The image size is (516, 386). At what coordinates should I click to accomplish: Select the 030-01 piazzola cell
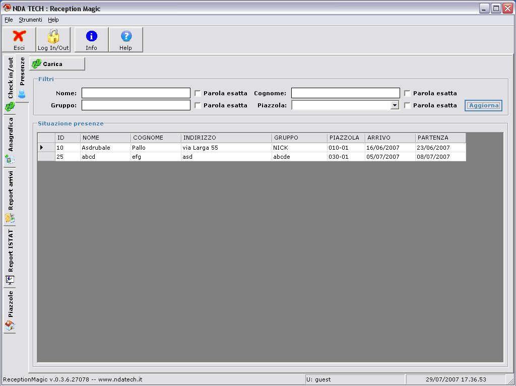click(346, 157)
